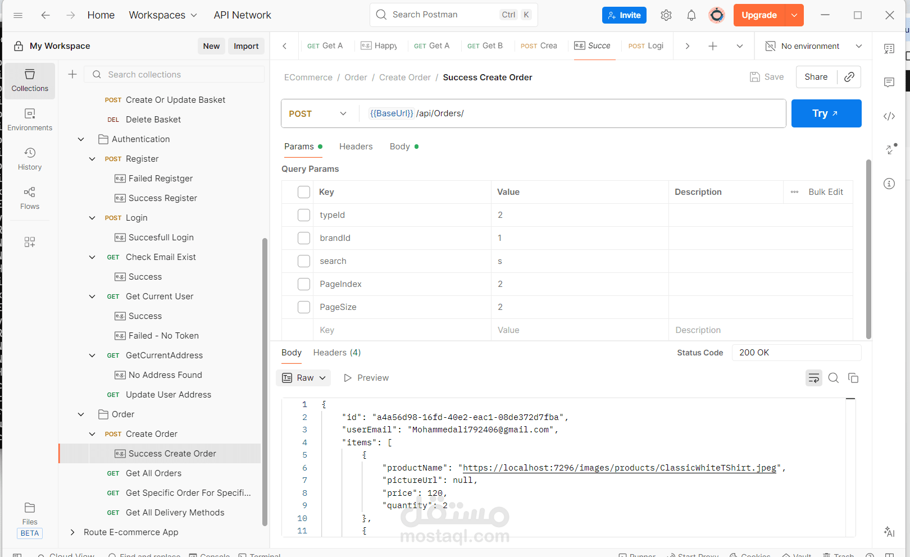The height and width of the screenshot is (557, 910).
Task: Collapse the POST Register request
Action: pyautogui.click(x=92, y=159)
